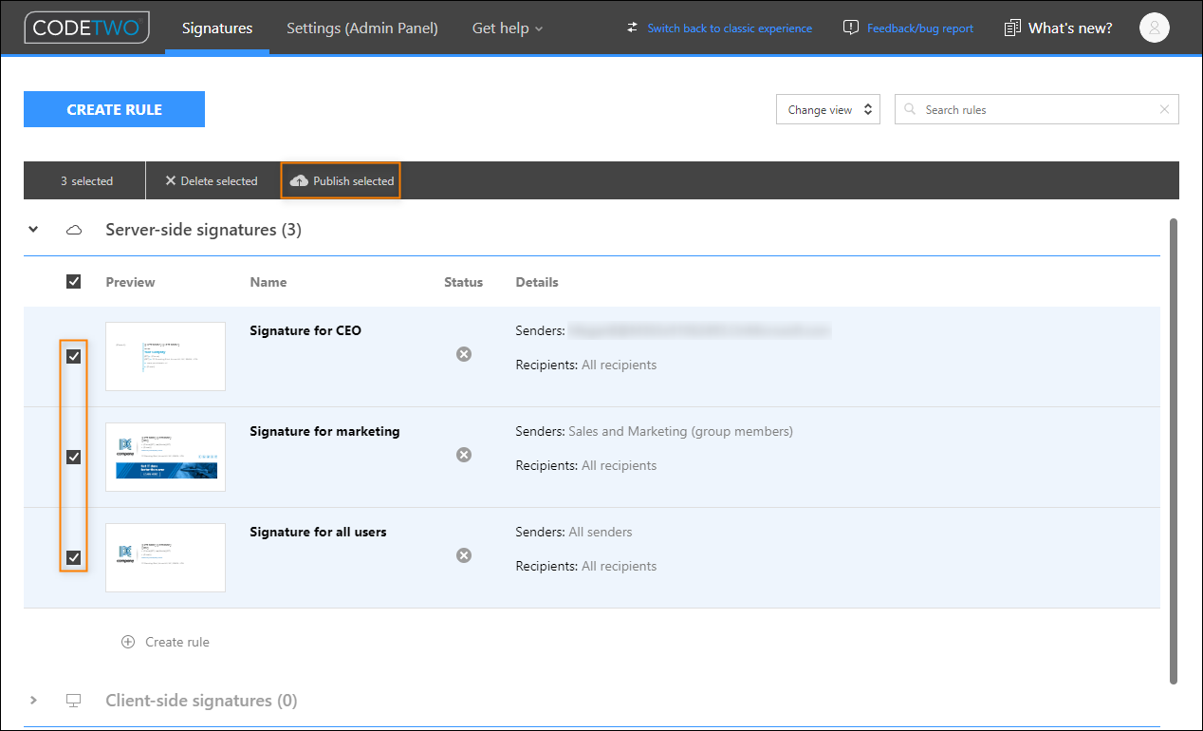Click status icon for Signature for all users
The image size is (1203, 731).
(x=464, y=555)
